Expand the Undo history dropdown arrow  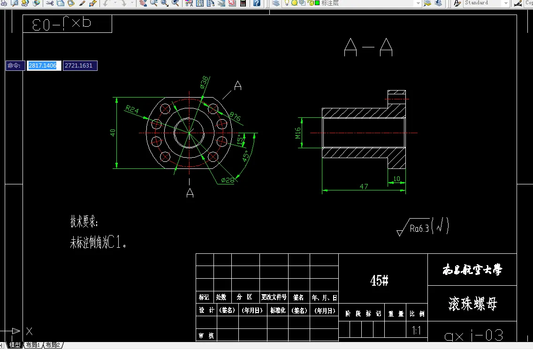pos(115,3)
